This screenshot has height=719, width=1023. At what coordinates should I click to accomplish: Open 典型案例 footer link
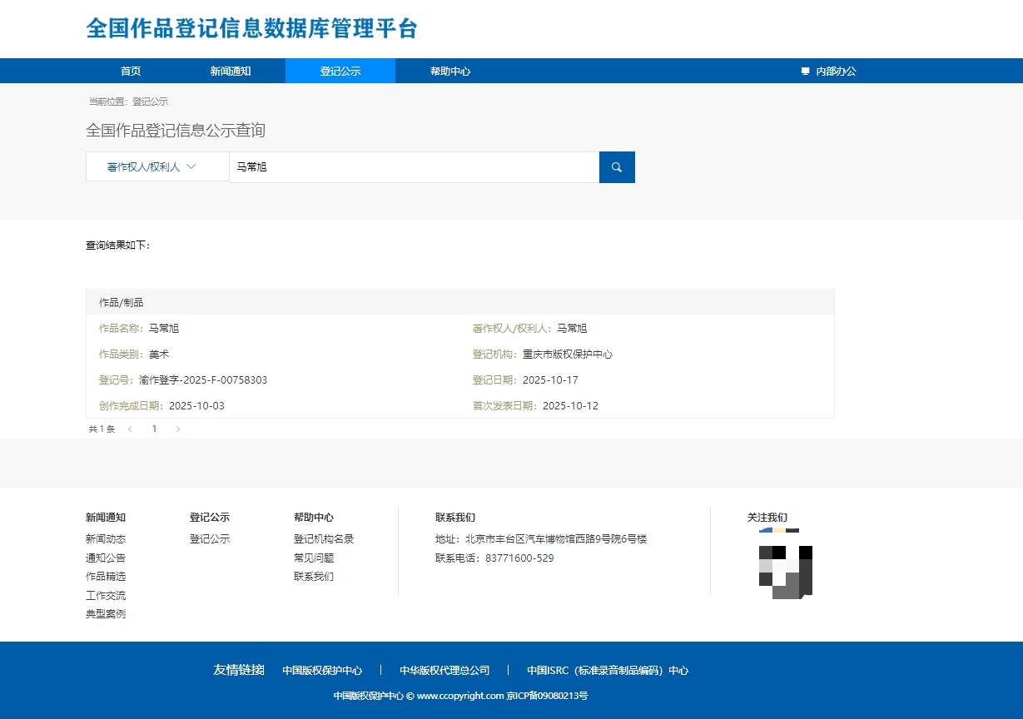(106, 614)
